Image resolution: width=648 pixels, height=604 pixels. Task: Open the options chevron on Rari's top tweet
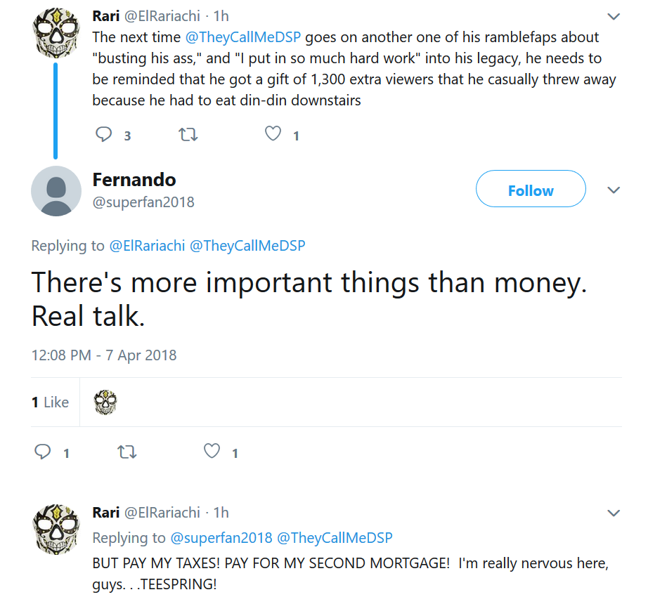614,17
